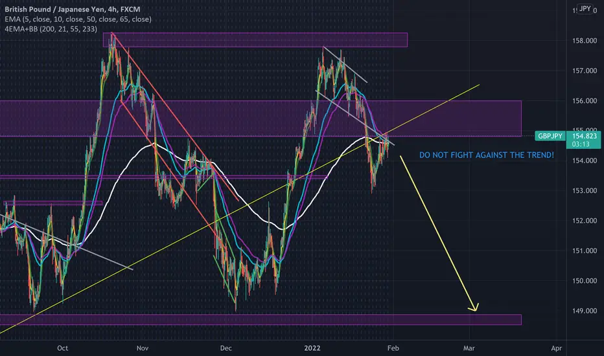This screenshot has height=356, width=604.
Task: Click the Feb label on time axis
Action: [x=393, y=348]
